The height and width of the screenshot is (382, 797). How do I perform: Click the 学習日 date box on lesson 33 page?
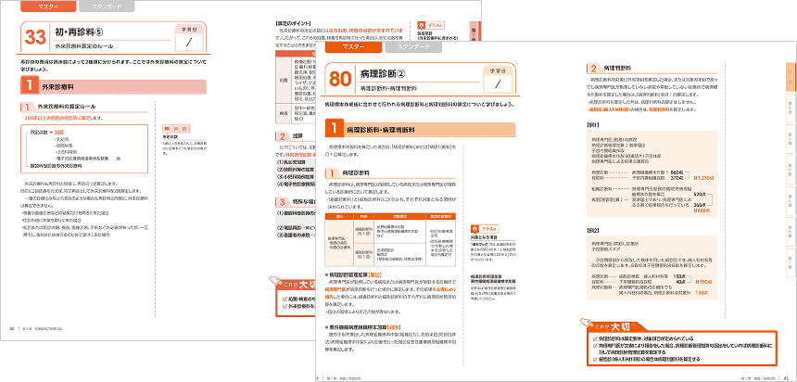tap(189, 37)
